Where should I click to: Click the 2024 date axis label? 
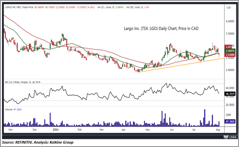point(55,130)
